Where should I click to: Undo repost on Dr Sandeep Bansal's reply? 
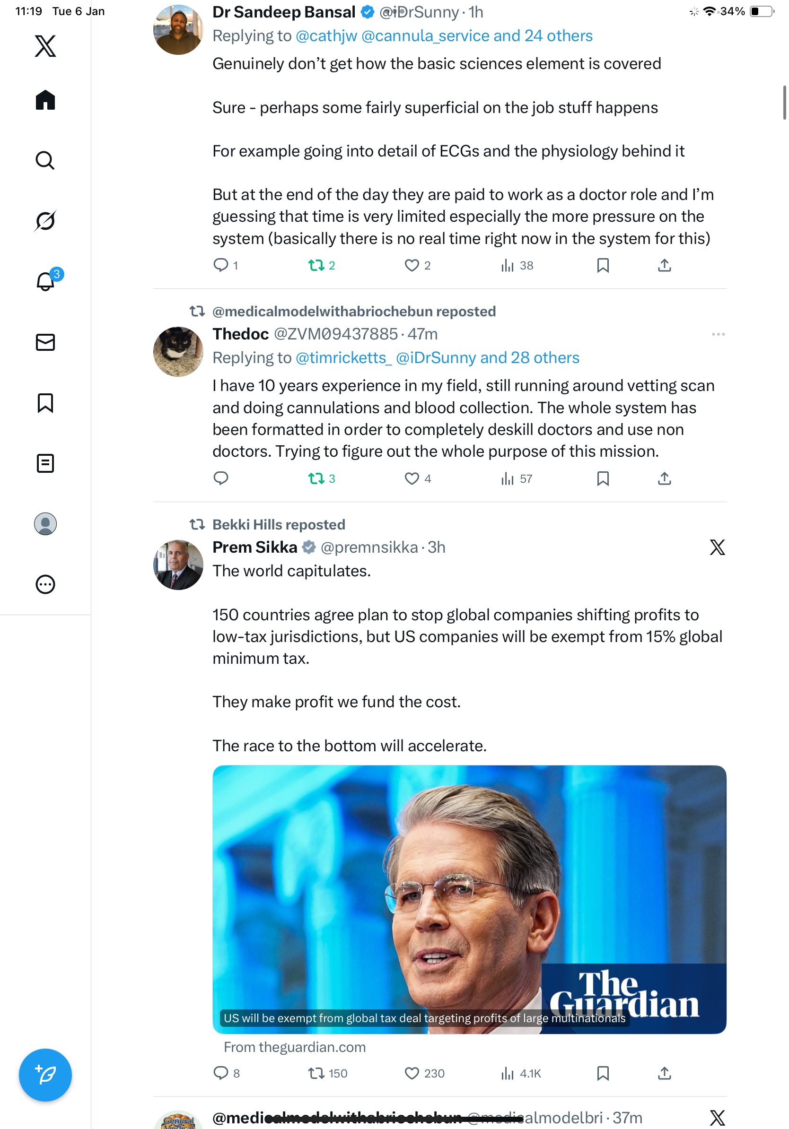[316, 266]
